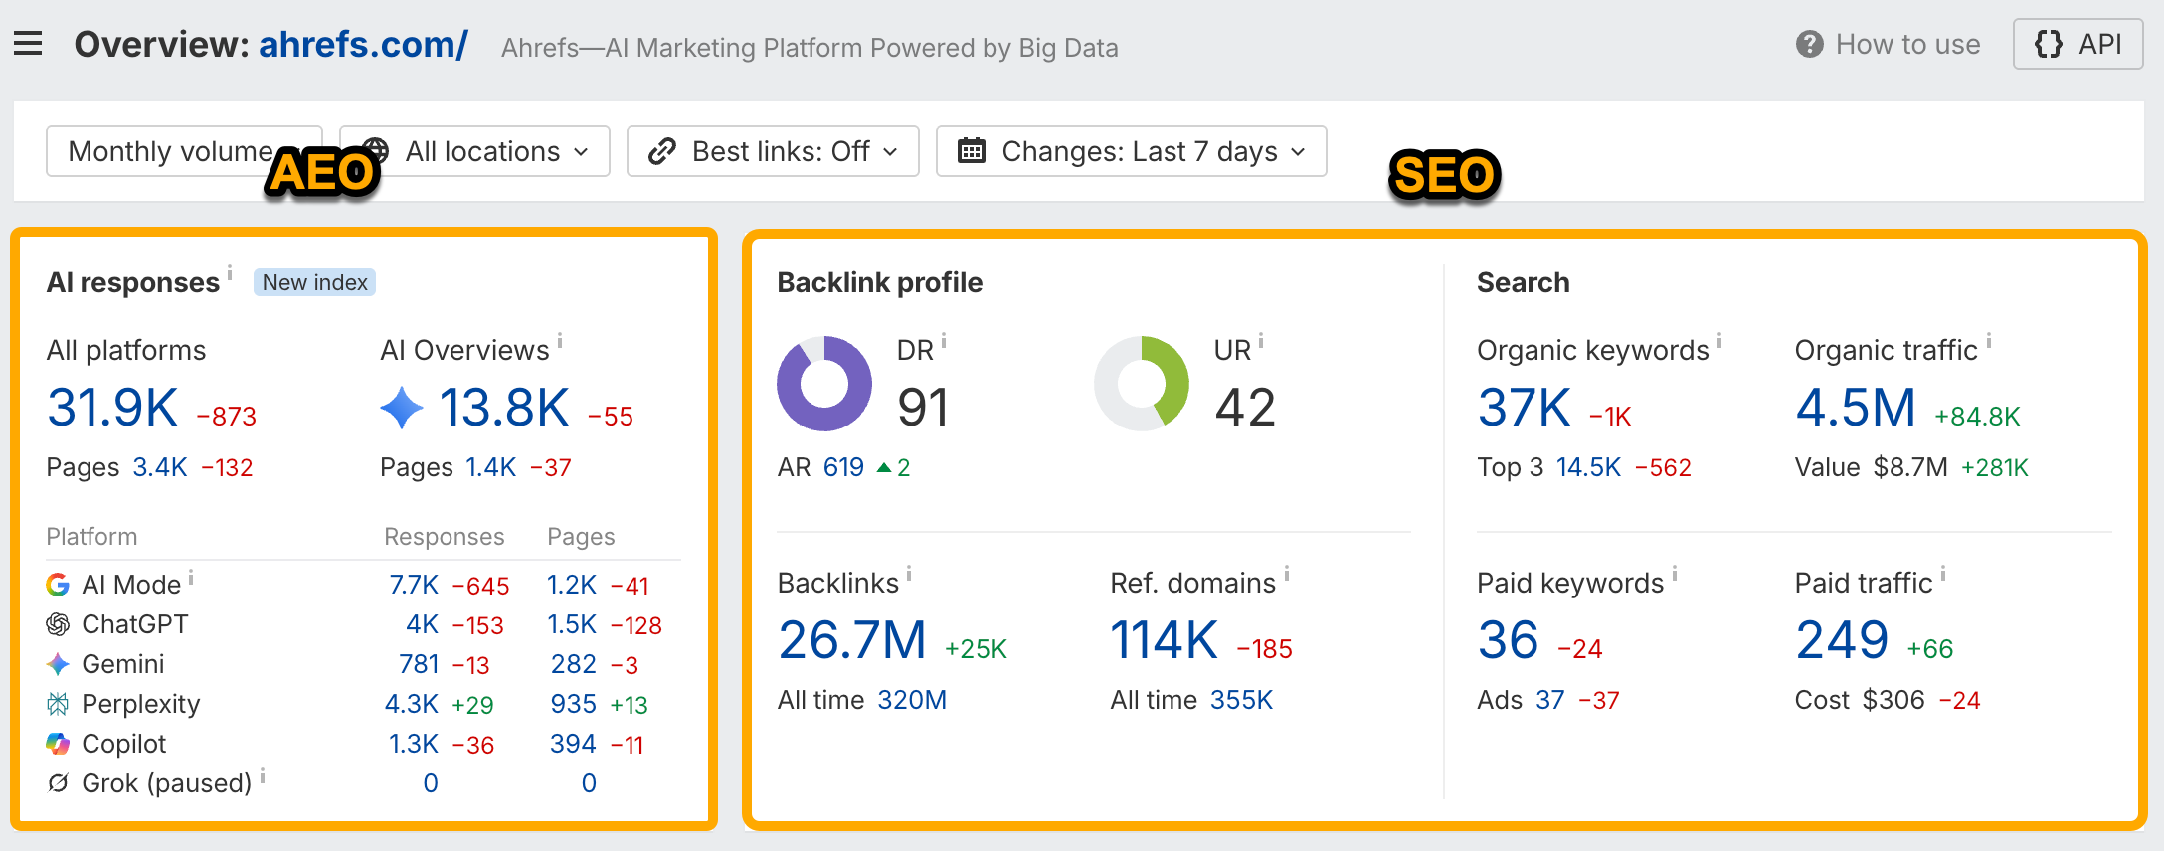Open the Backlinks 26.7M value

[x=852, y=640]
